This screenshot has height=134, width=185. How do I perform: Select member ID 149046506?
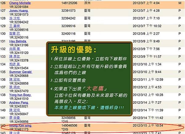coord(69,125)
